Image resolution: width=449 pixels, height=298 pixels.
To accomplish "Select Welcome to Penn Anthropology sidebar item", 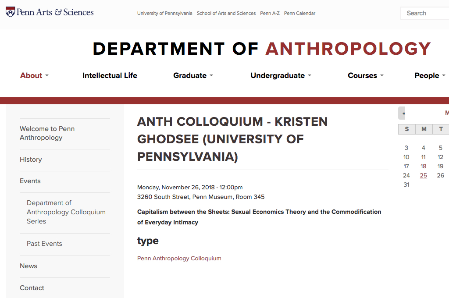I will pyautogui.click(x=47, y=133).
